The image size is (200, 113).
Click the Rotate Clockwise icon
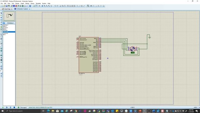[x=1, y=66]
